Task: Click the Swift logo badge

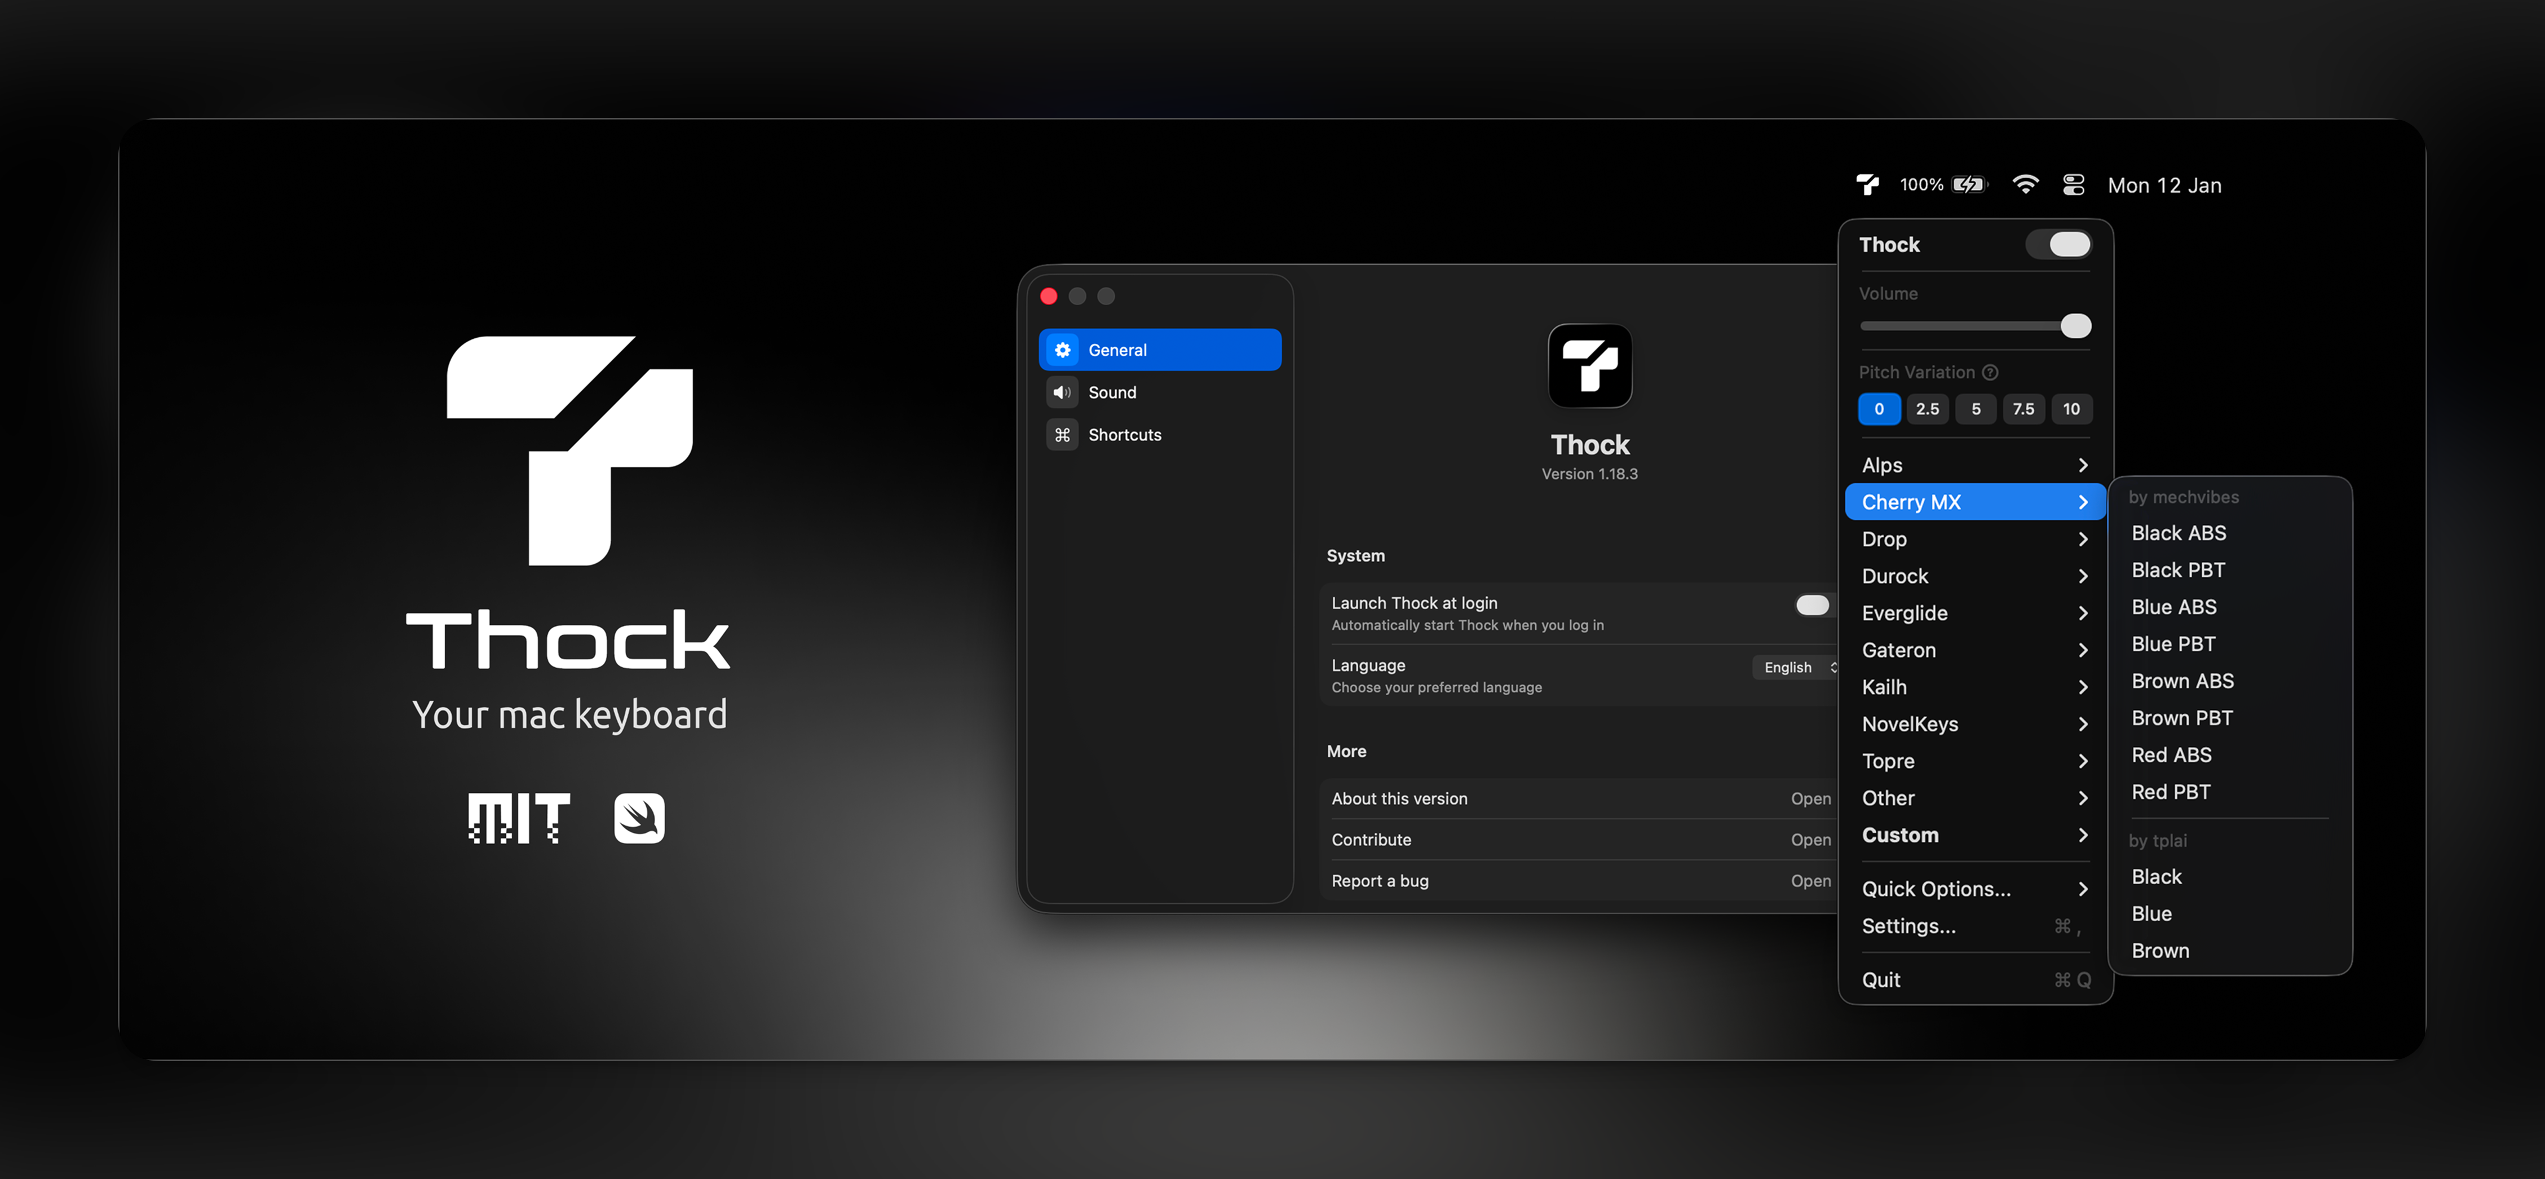Action: [x=638, y=818]
